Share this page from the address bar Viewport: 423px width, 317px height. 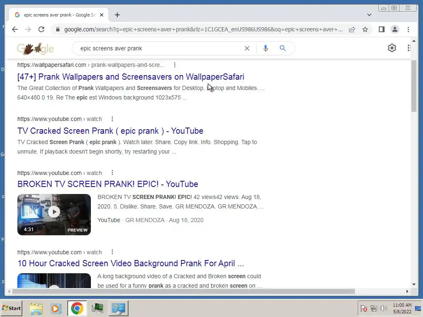tap(352, 29)
